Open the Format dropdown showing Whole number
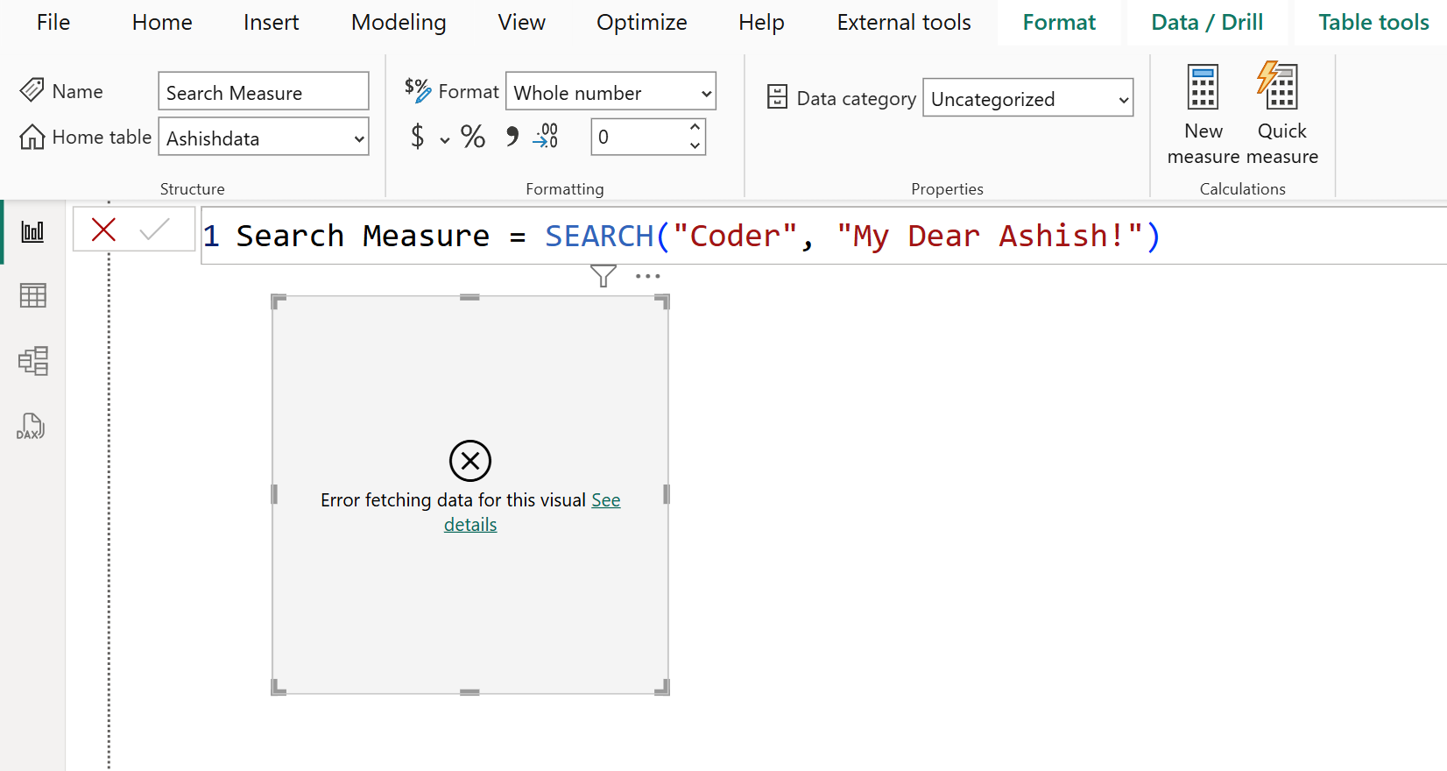Screen dimensions: 1447x771 coord(706,93)
